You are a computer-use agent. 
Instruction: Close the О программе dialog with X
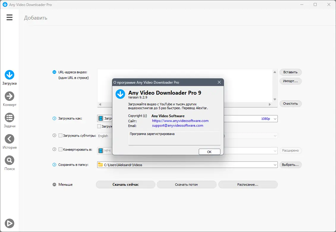[219, 82]
